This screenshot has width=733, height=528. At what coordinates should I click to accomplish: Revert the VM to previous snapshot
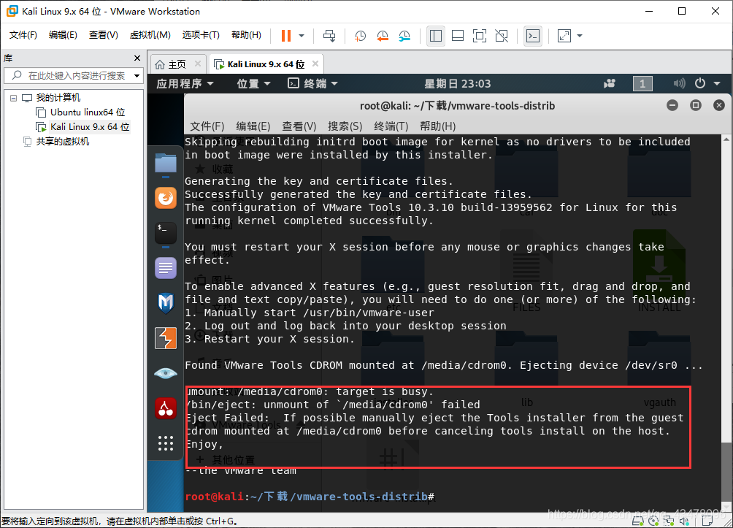(383, 36)
